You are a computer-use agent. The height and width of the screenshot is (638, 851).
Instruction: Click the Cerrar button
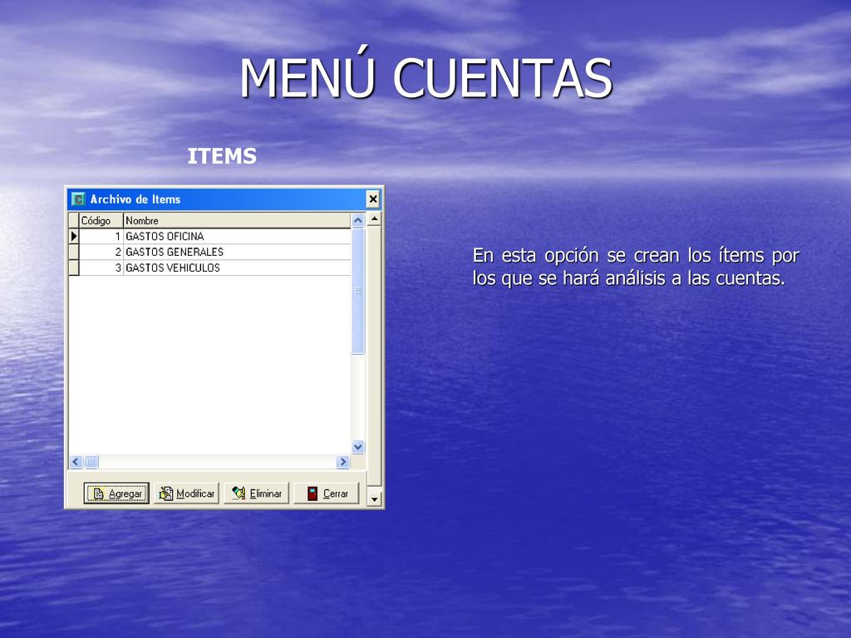point(326,493)
